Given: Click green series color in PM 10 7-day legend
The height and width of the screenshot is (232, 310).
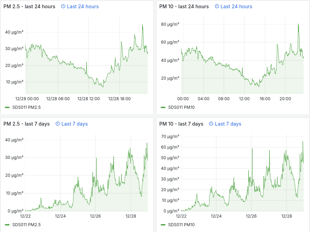Looking at the screenshot, I should [x=163, y=225].
